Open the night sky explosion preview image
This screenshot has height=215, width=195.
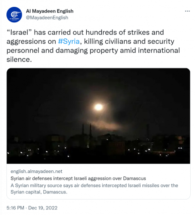tap(98, 116)
